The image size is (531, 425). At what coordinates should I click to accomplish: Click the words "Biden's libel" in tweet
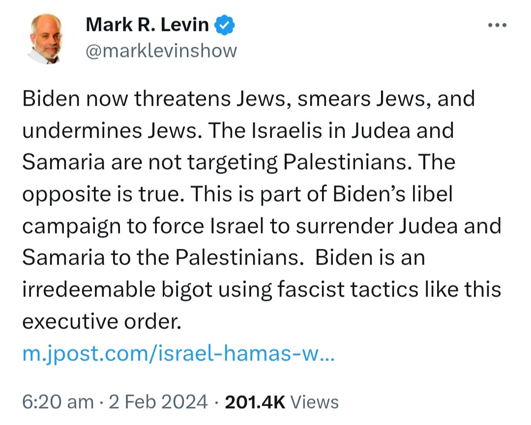click(392, 194)
